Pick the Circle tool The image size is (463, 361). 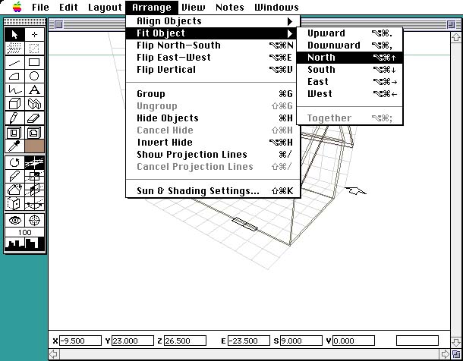(x=34, y=76)
